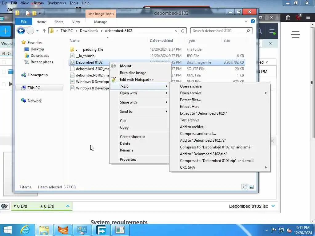Expand the Explorer ribbon chevron
315x236 pixels.
point(246,21)
